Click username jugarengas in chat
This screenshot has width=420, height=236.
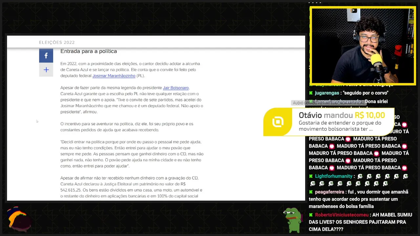(327, 93)
